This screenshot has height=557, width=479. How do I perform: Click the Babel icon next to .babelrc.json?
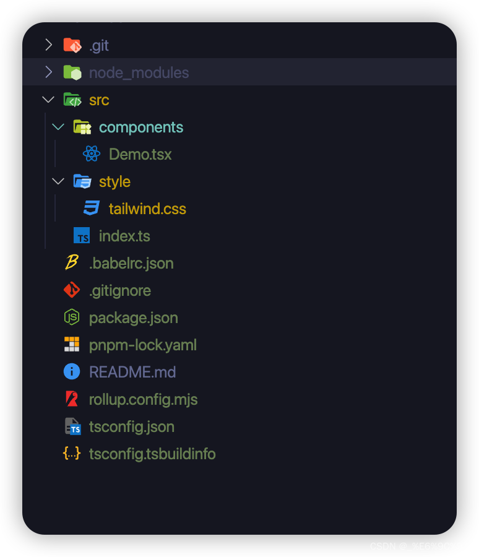(72, 262)
